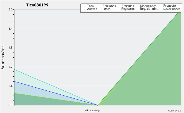Click the Ediciones legend label

pyautogui.click(x=109, y=6)
